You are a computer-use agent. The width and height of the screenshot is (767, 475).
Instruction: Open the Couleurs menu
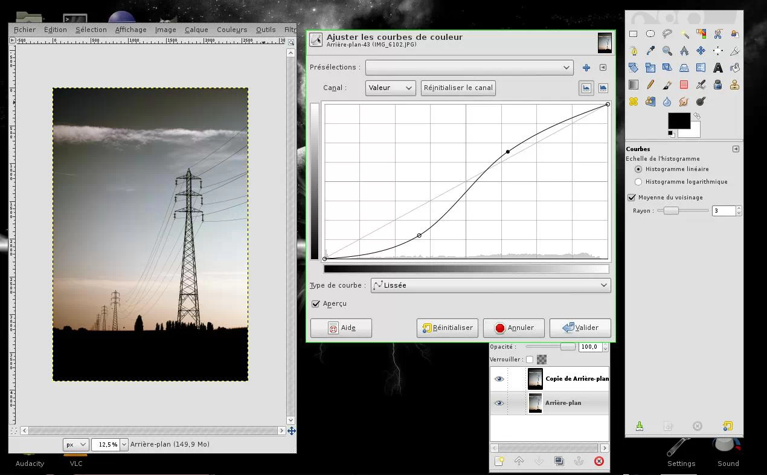[x=232, y=30]
